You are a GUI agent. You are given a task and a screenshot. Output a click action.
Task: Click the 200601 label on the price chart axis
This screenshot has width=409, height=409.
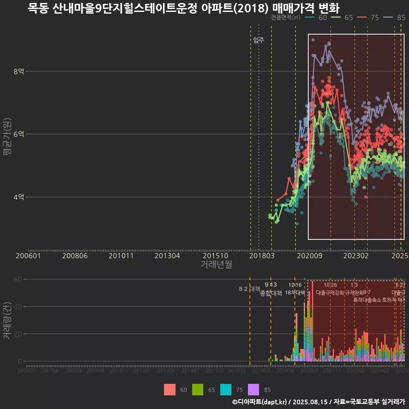click(29, 256)
